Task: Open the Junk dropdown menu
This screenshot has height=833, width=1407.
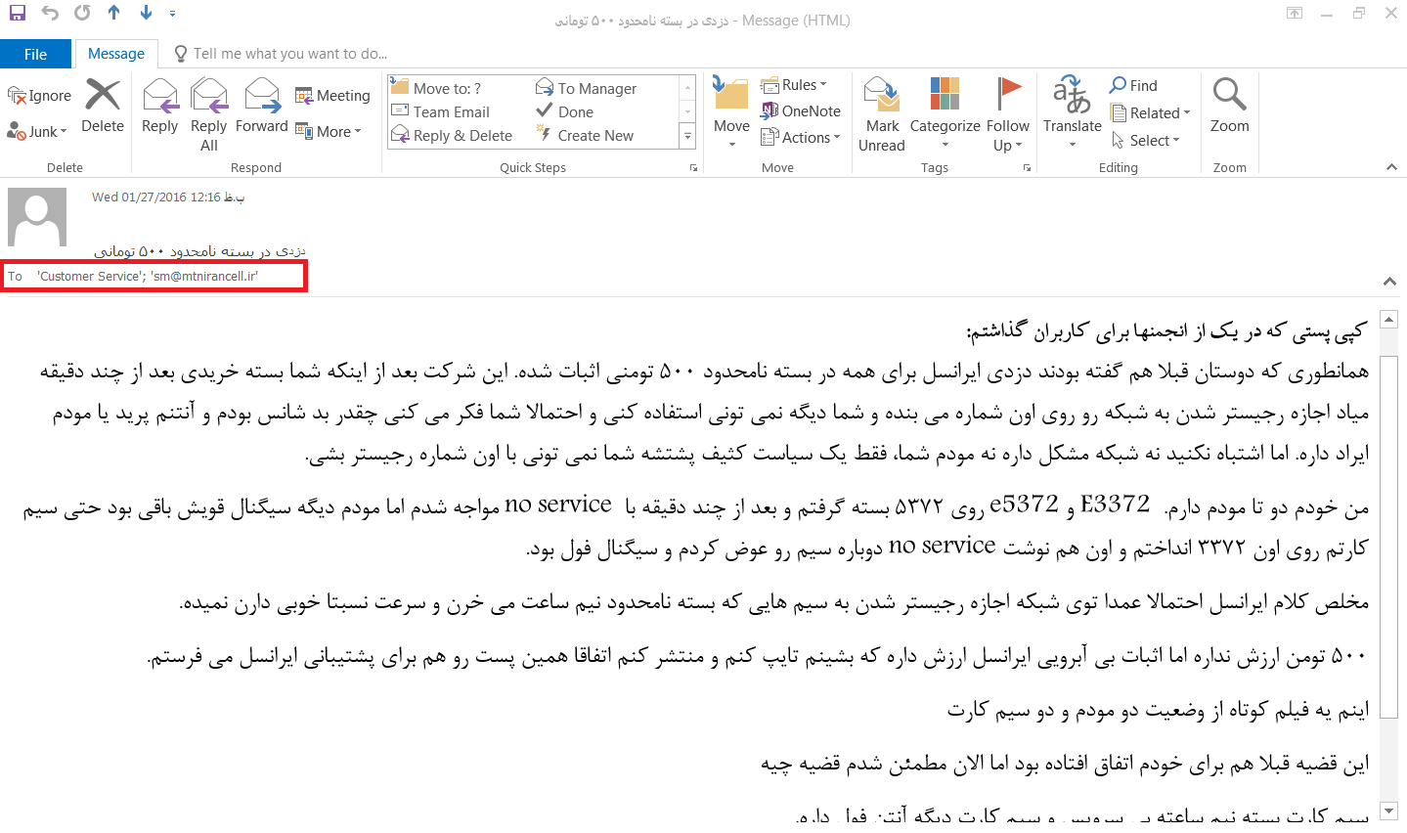Action: (37, 131)
